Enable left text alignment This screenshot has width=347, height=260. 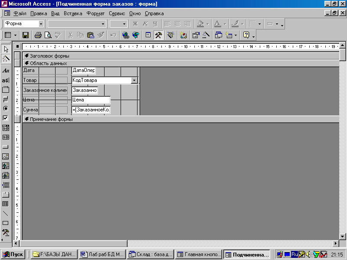click(167, 24)
